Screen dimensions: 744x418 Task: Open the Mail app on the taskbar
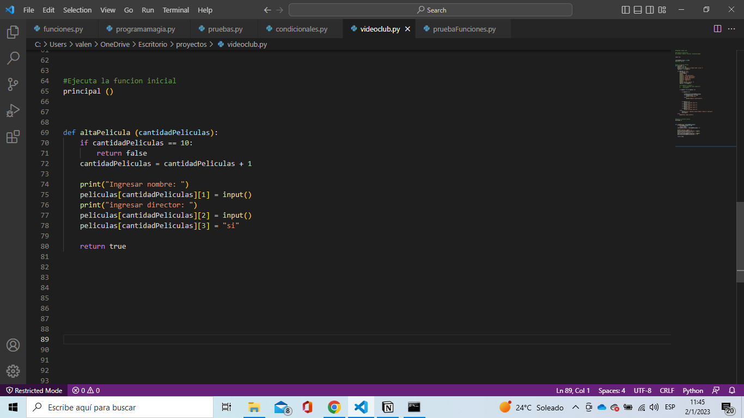(281, 407)
